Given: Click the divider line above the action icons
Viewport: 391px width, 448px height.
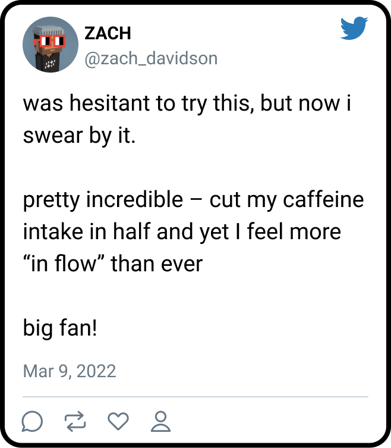Looking at the screenshot, I should pos(195,396).
